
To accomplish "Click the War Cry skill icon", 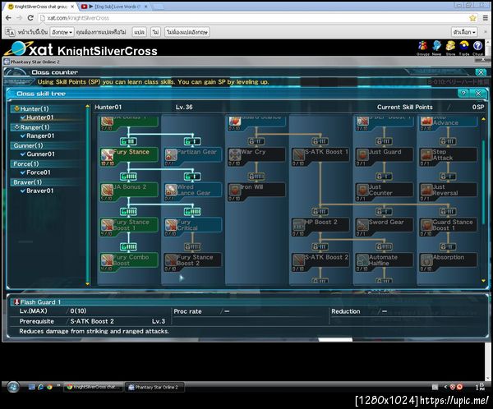I will coord(235,154).
